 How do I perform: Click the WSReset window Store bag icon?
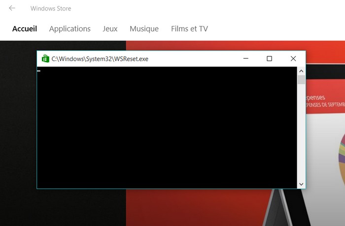[45, 59]
